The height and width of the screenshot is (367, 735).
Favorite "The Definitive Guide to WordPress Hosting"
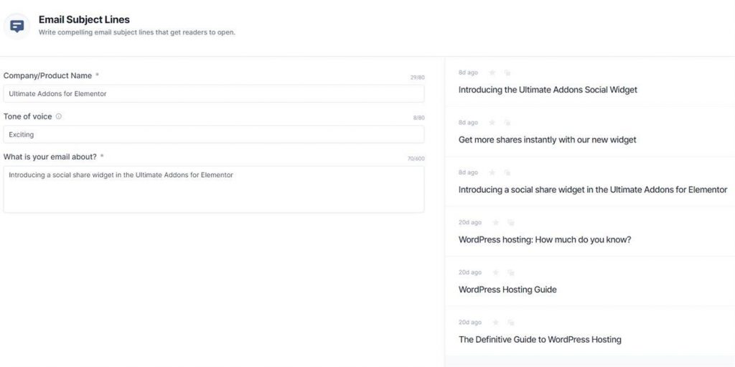click(496, 322)
